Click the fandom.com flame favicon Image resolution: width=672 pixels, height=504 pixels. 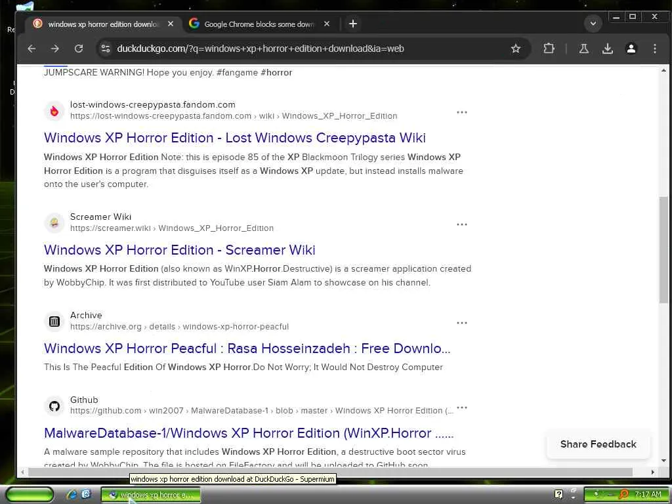[x=54, y=111]
